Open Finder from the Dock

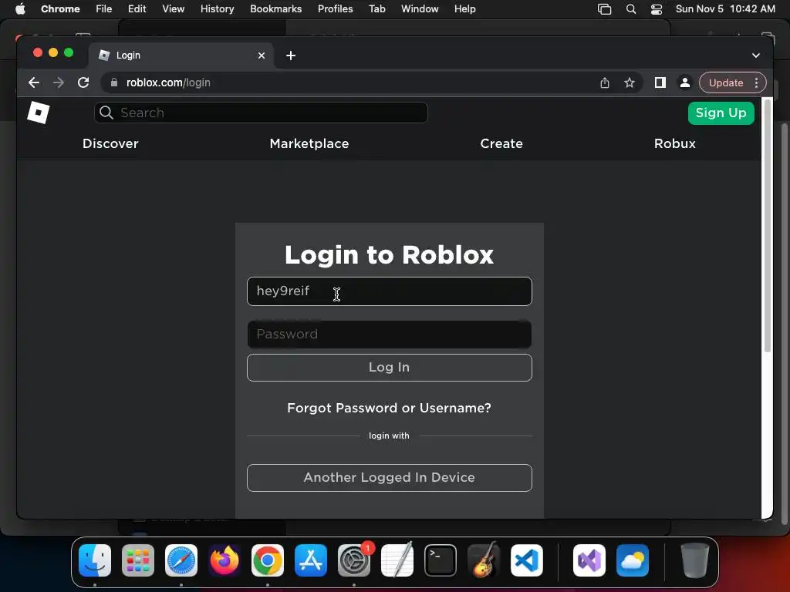[95, 560]
